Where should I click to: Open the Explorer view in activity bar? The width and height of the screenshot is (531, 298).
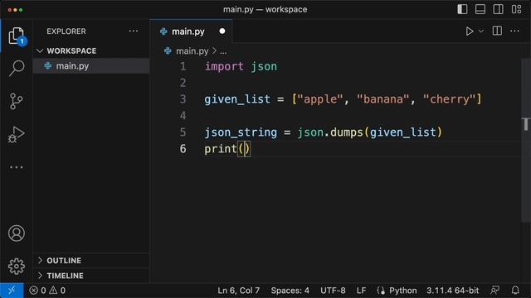(x=17, y=36)
